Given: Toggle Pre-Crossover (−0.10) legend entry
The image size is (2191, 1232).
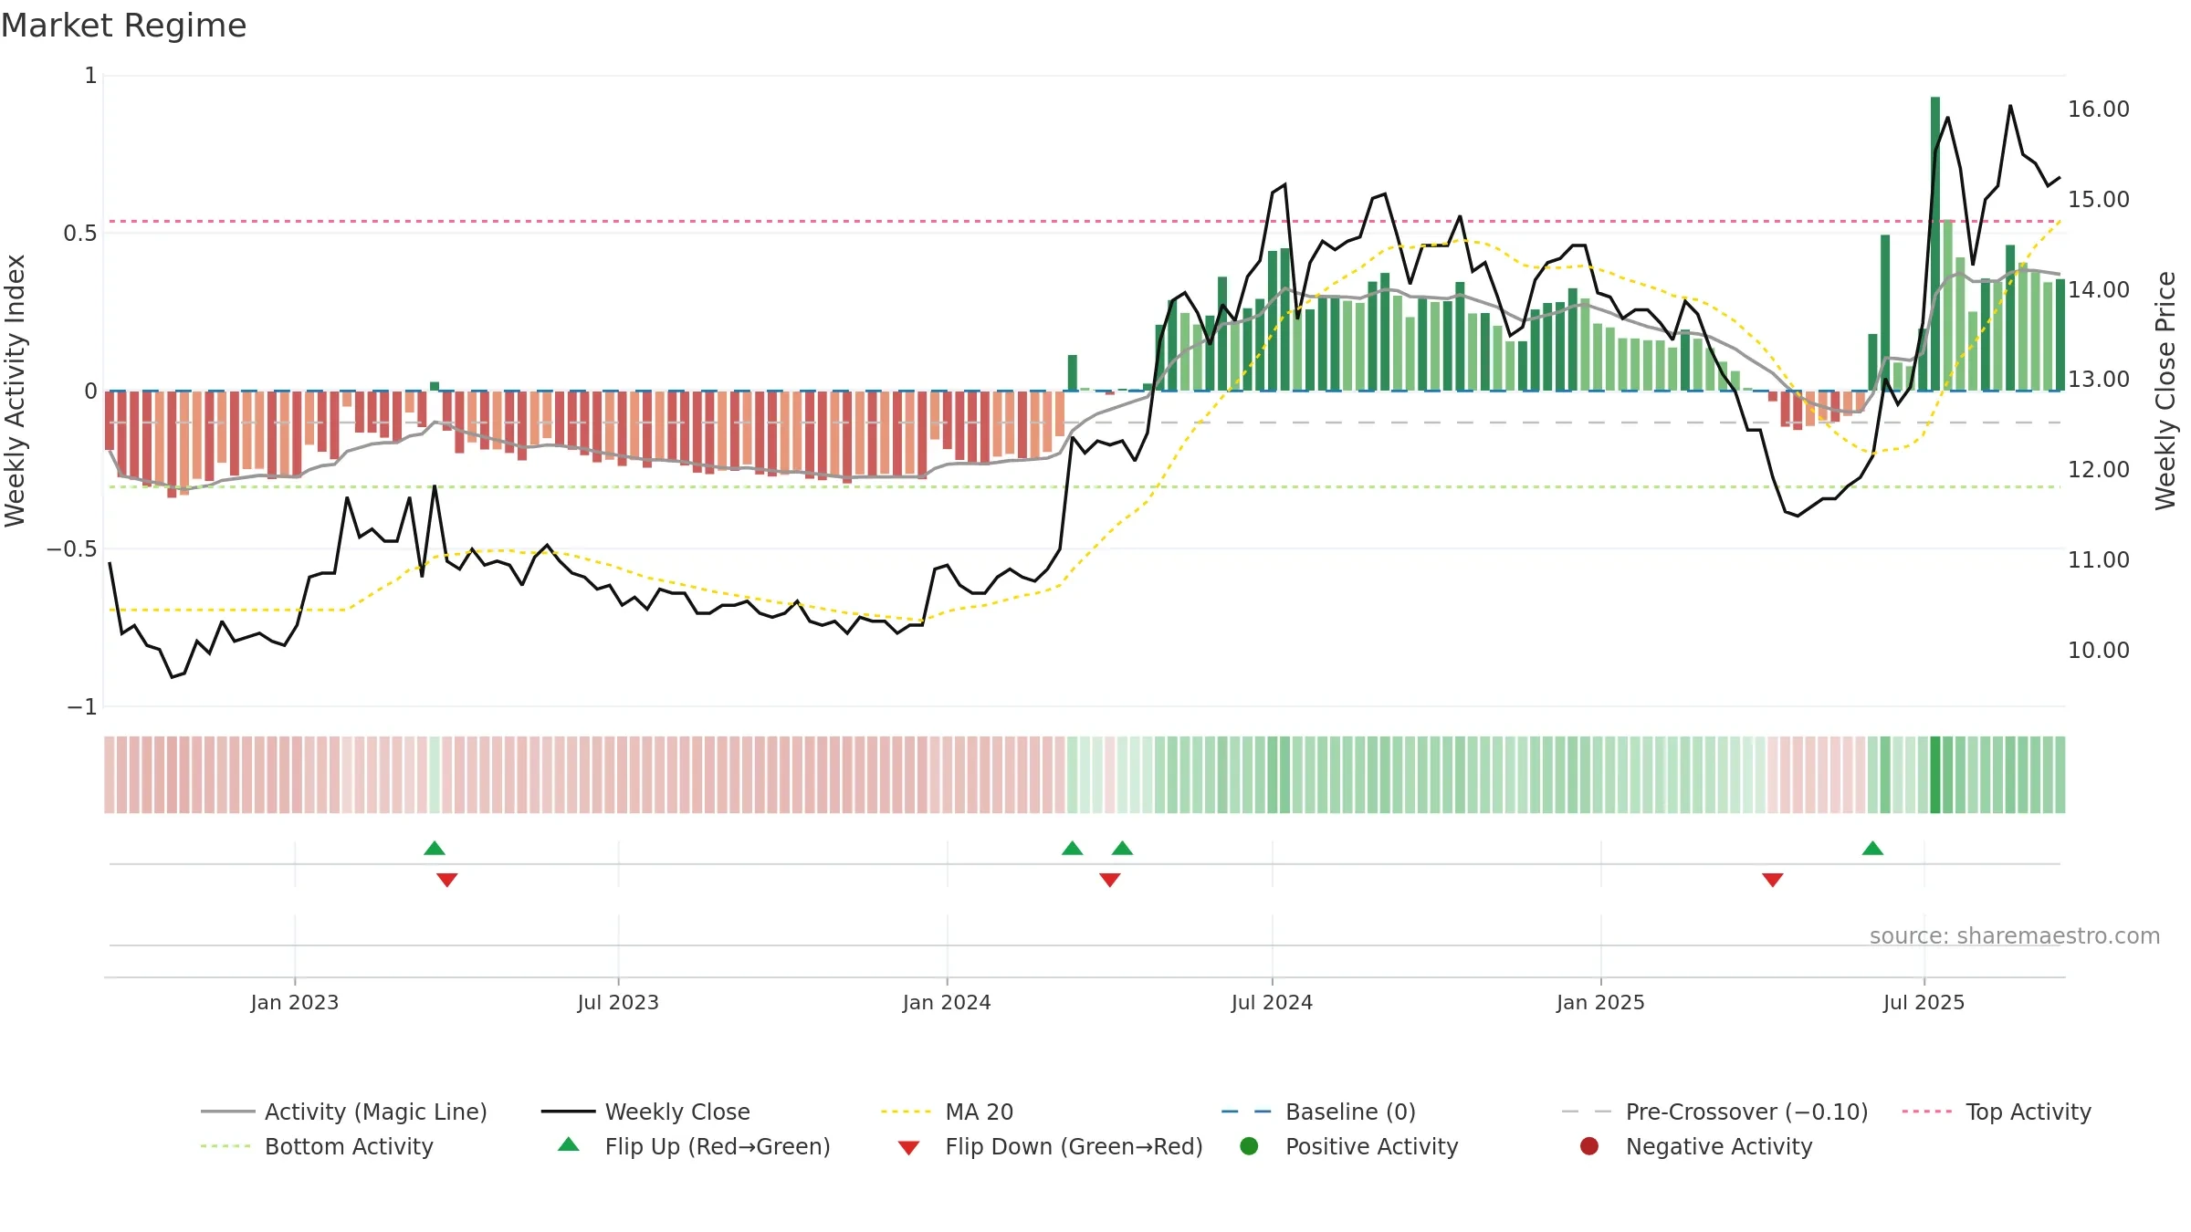Looking at the screenshot, I should [x=1714, y=1112].
